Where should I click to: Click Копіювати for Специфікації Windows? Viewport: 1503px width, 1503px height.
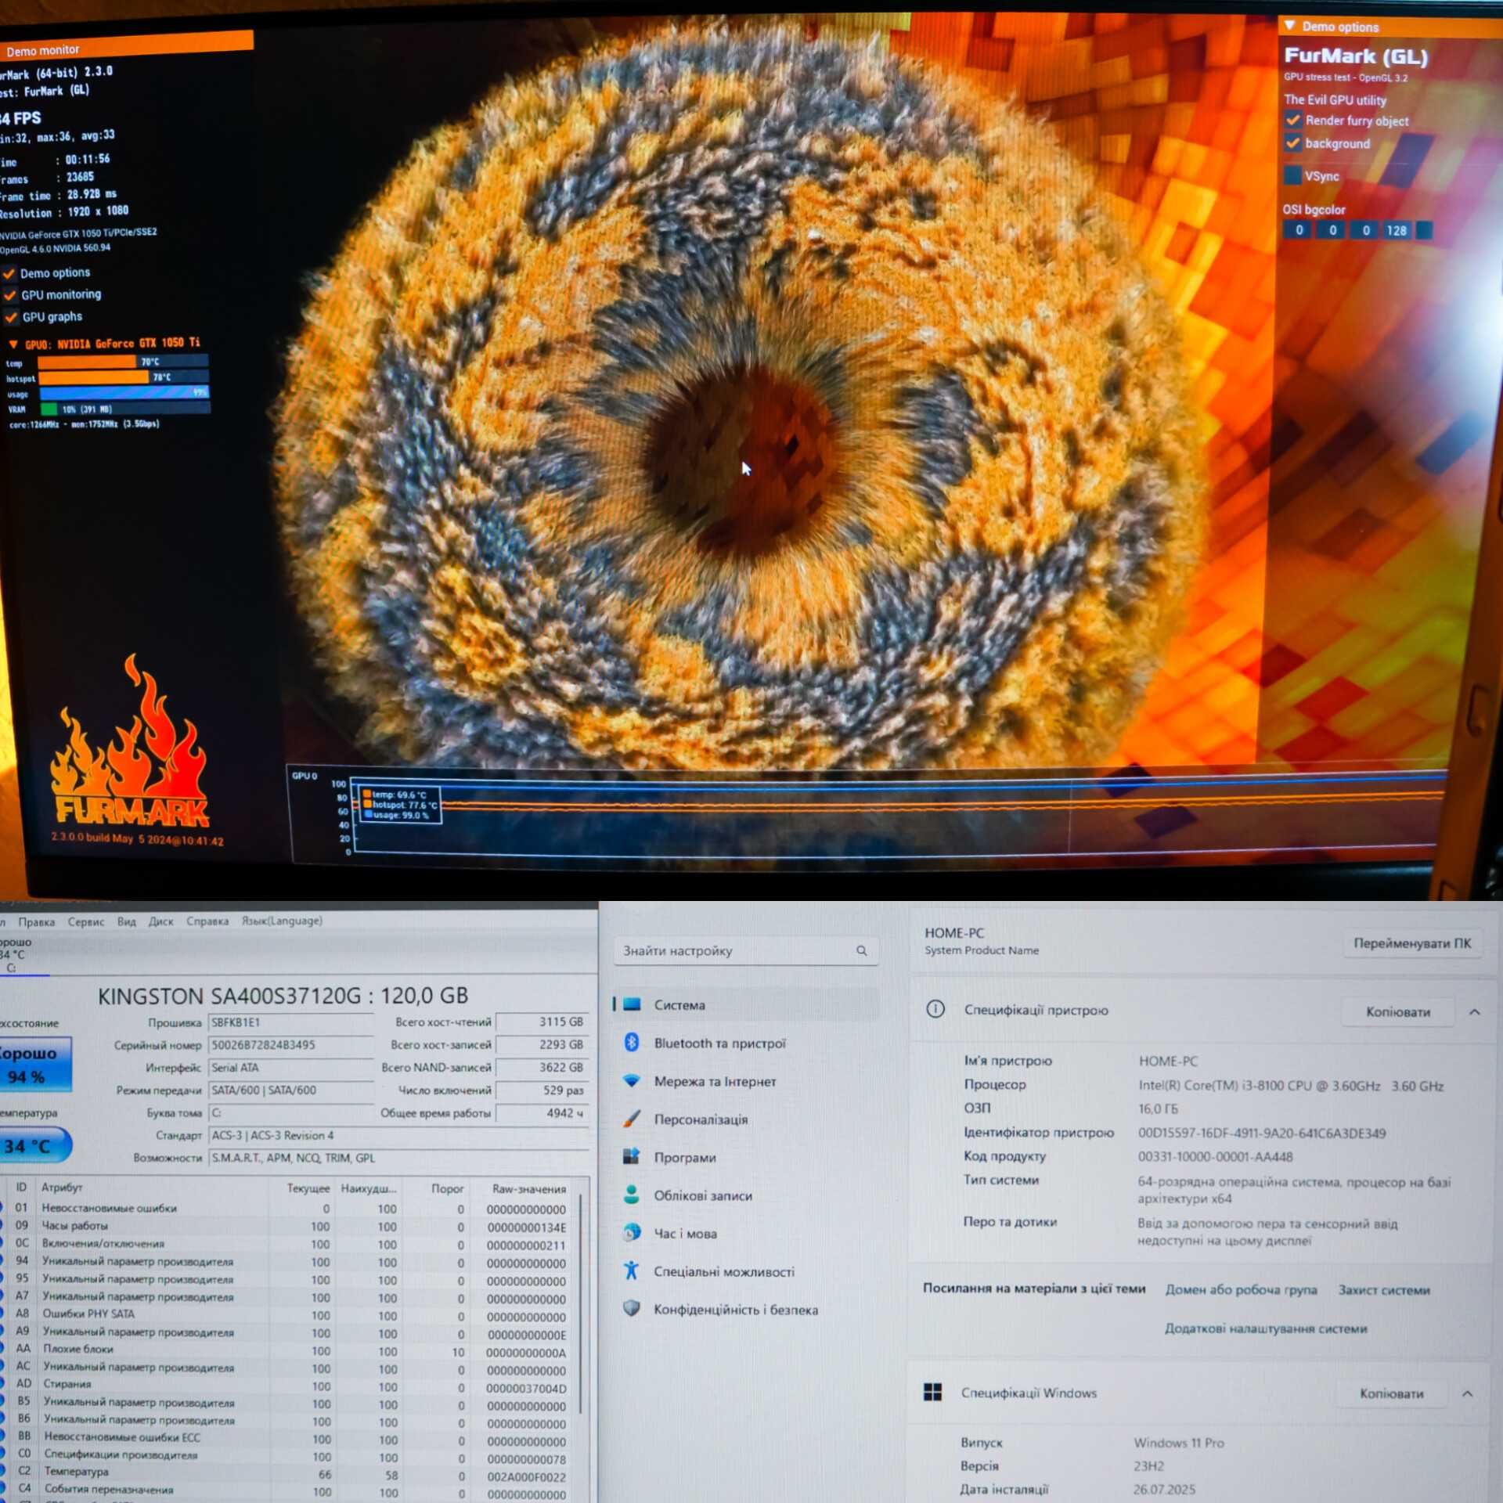click(1392, 1394)
